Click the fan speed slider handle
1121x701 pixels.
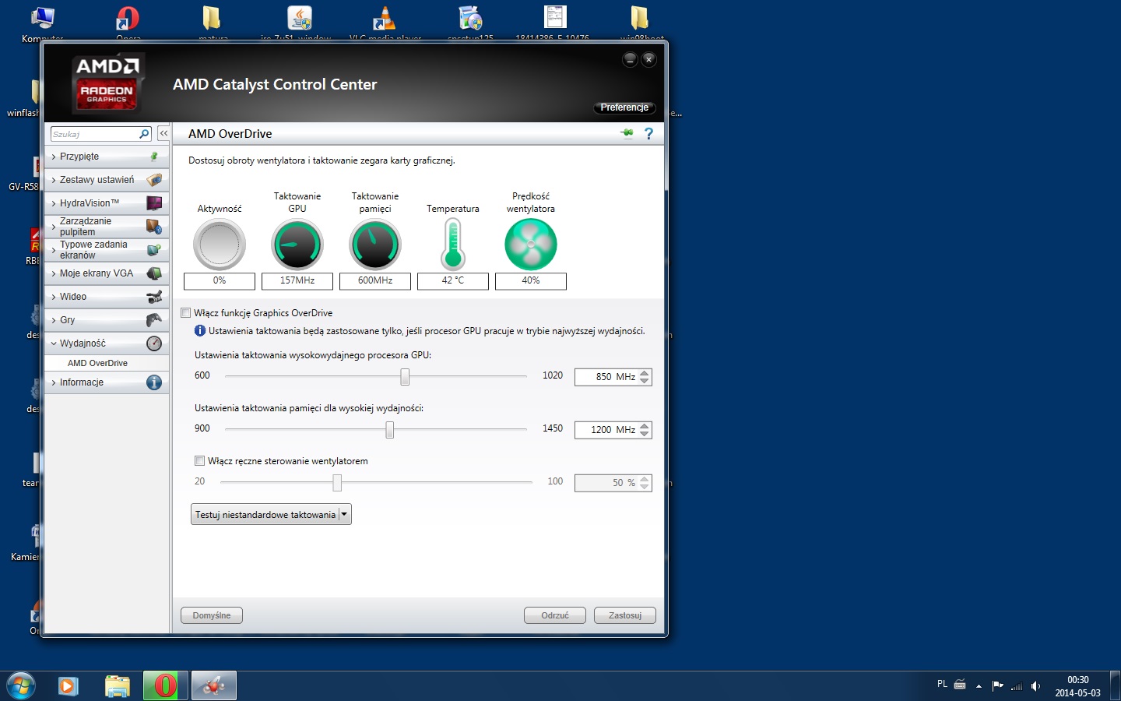tap(337, 483)
